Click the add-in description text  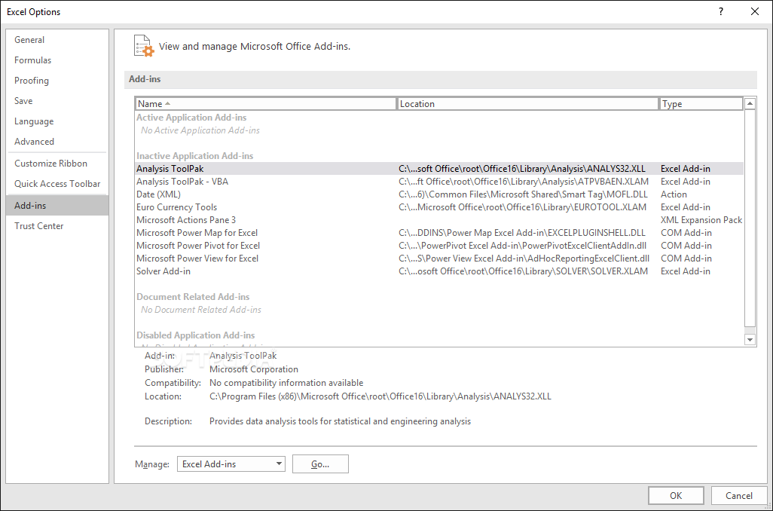[x=340, y=422]
